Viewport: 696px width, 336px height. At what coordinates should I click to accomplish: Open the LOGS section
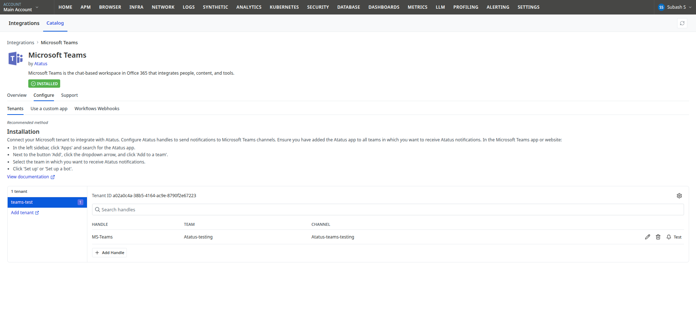[x=189, y=7]
